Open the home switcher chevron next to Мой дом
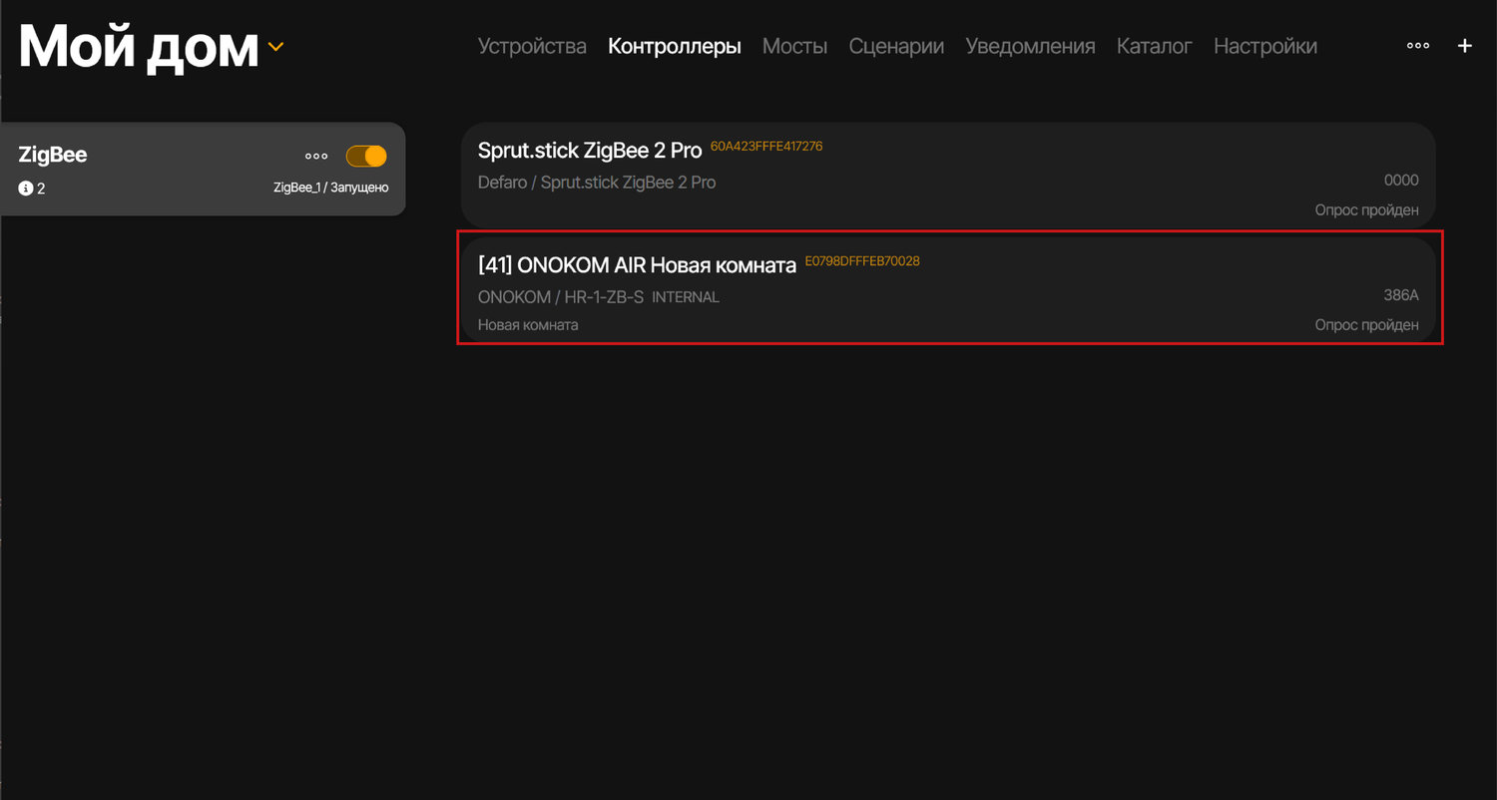 click(x=275, y=46)
